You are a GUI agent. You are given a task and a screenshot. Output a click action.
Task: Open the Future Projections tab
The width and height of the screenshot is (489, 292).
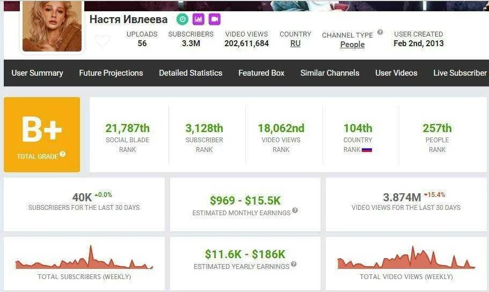point(111,73)
